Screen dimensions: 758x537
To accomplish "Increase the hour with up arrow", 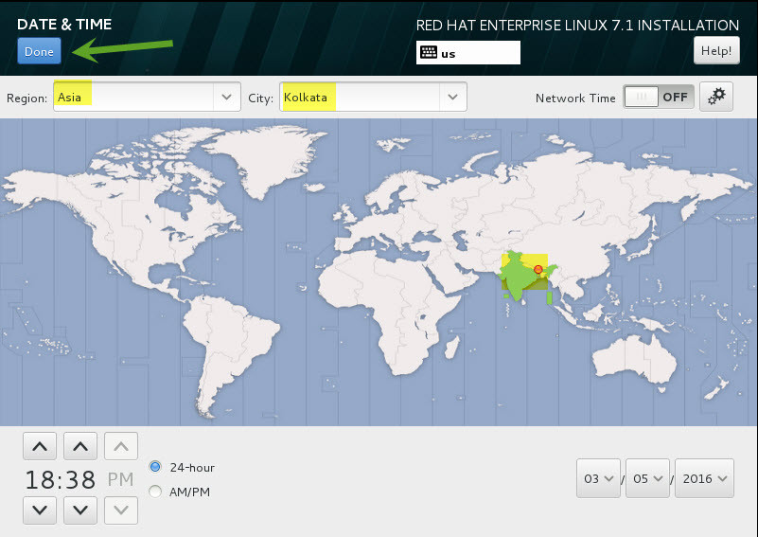I will click(40, 446).
